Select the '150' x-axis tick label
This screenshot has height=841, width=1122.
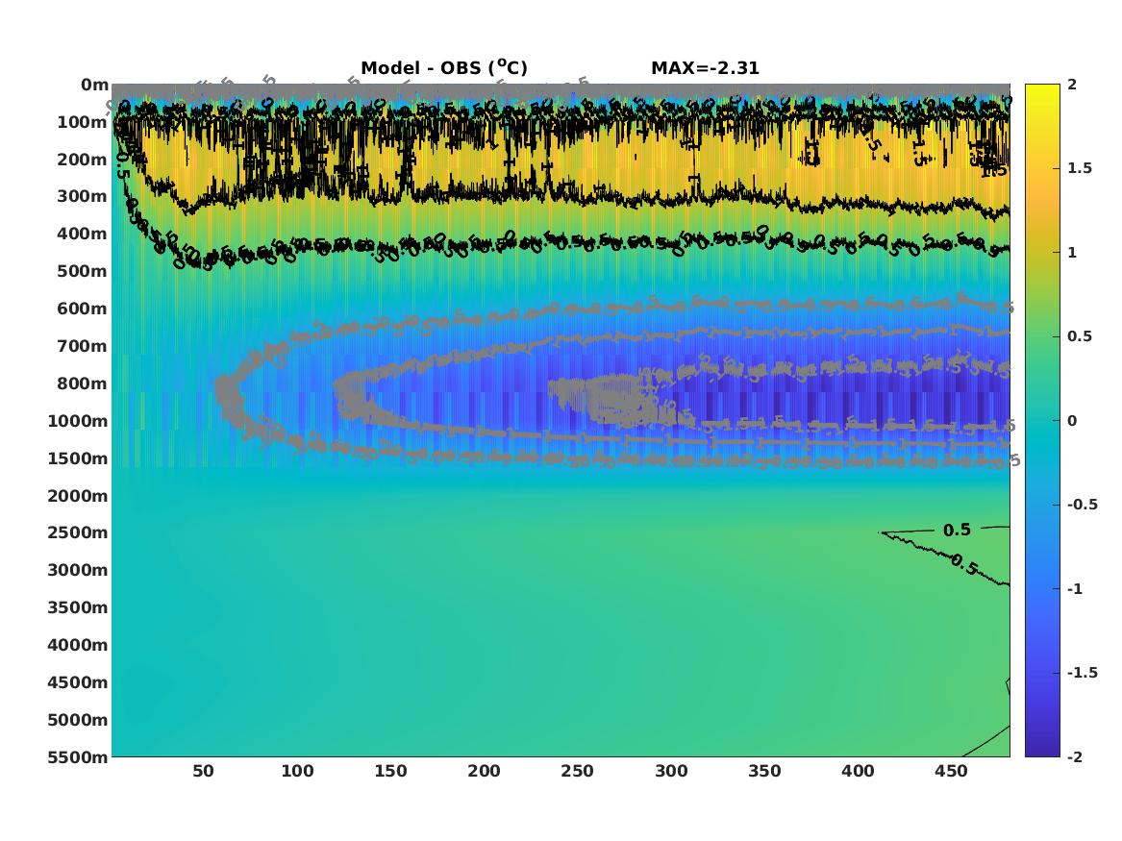[390, 772]
